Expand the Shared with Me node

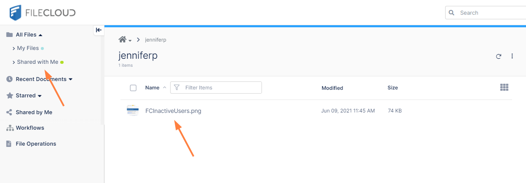(14, 62)
